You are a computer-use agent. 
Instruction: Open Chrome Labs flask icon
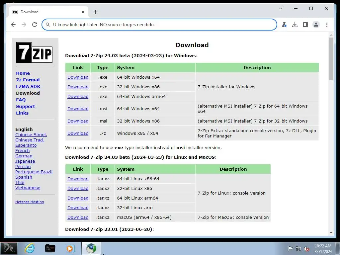pos(284,25)
